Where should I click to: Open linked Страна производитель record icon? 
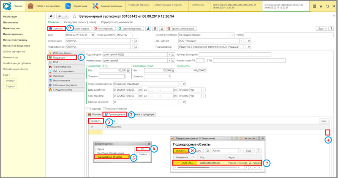[x=184, y=84]
